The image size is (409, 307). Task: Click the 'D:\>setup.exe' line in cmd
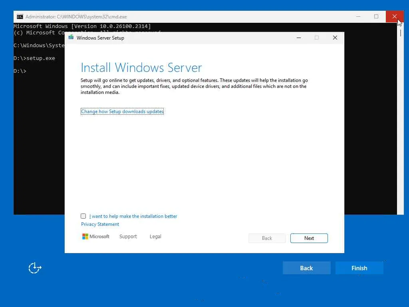coord(34,58)
